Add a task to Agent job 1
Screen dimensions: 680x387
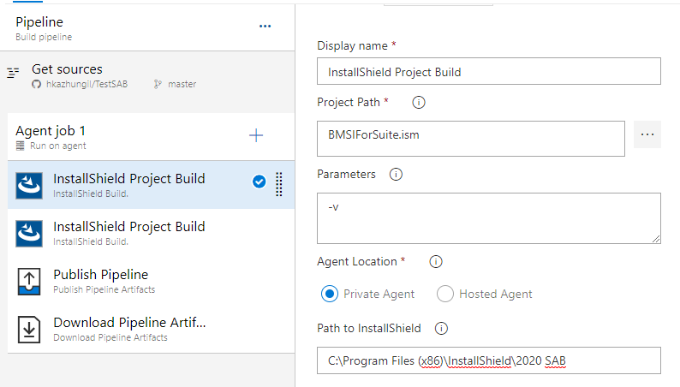[256, 135]
